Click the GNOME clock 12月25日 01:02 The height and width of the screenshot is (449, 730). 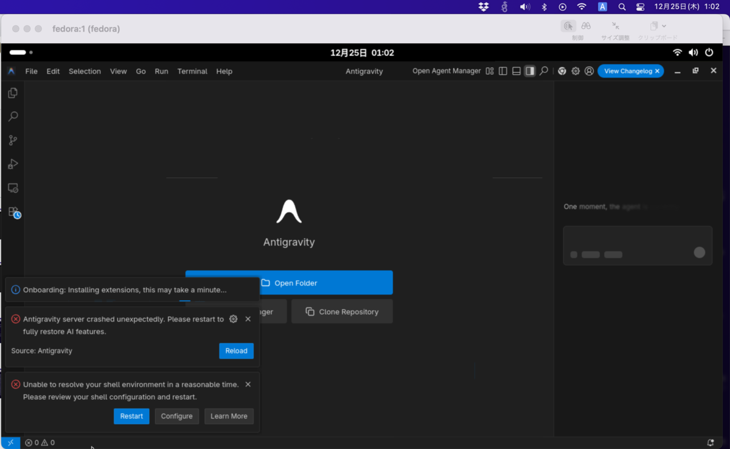362,53
